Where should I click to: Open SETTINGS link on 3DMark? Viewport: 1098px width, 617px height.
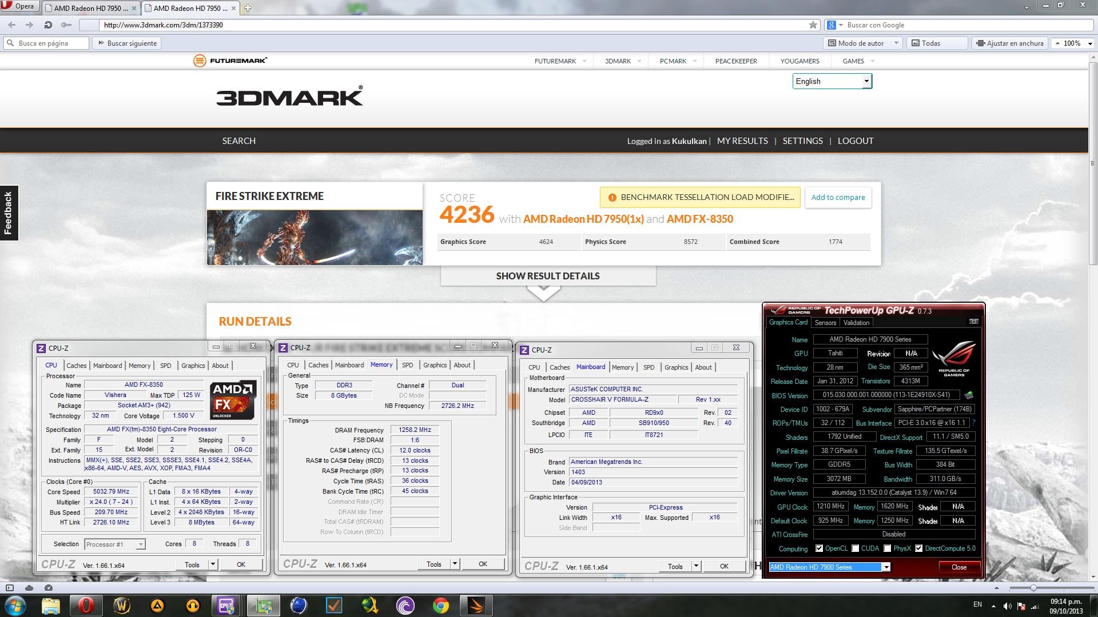pos(802,141)
